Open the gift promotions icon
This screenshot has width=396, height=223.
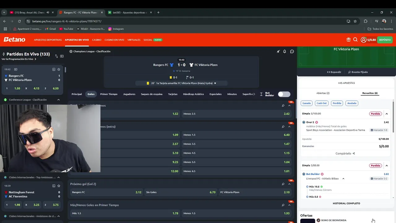coord(348,40)
